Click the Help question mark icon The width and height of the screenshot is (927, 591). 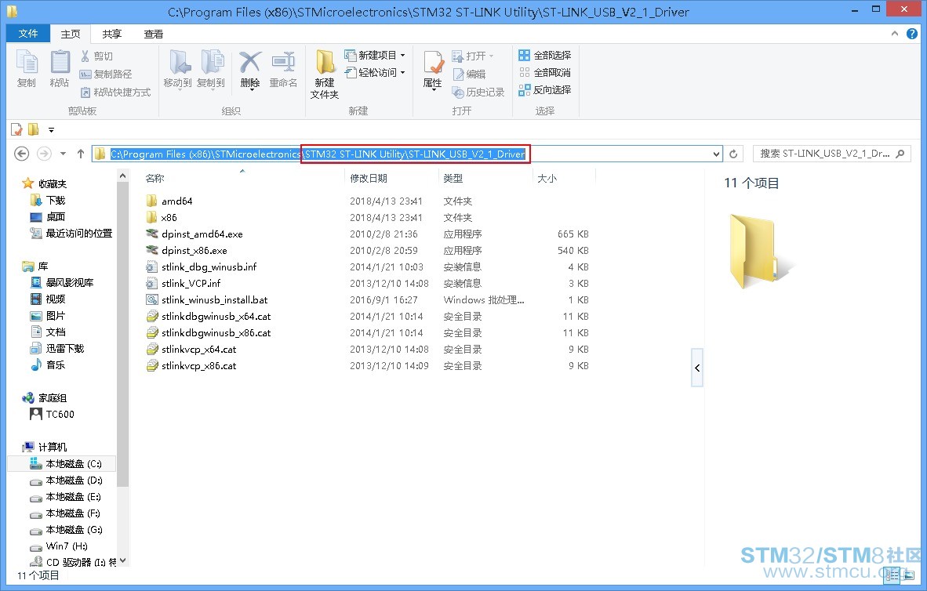pyautogui.click(x=912, y=34)
